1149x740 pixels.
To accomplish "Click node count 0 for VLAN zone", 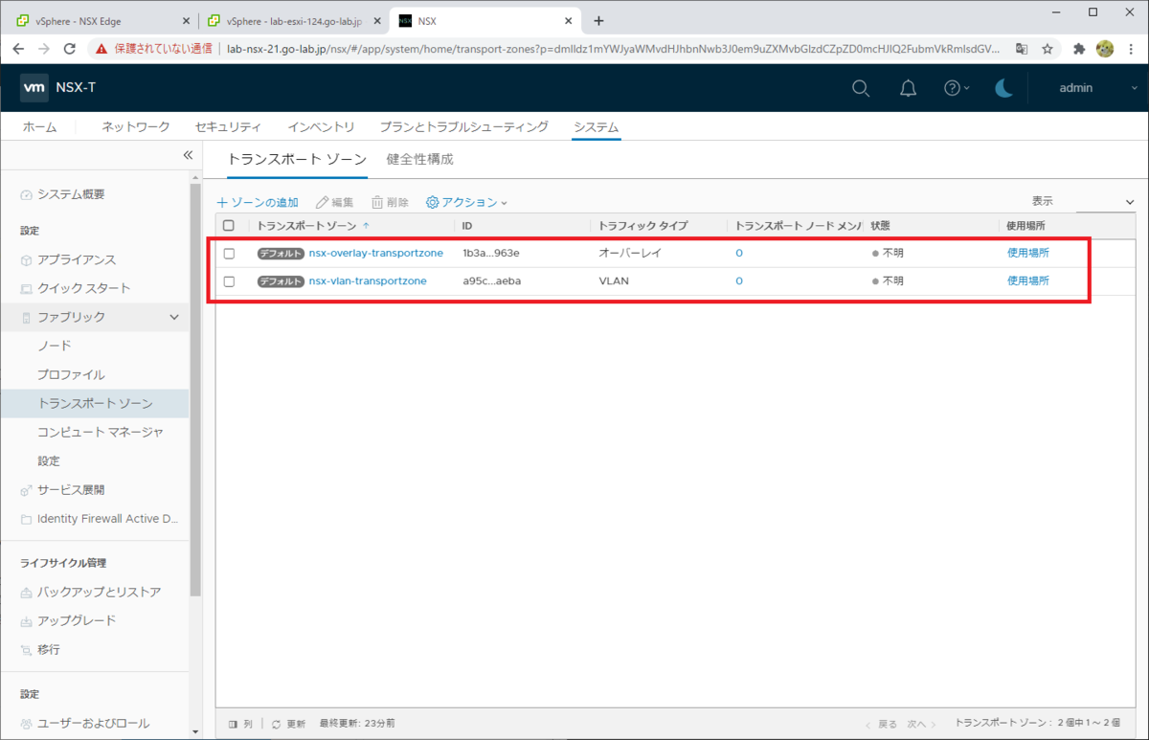I will [739, 280].
